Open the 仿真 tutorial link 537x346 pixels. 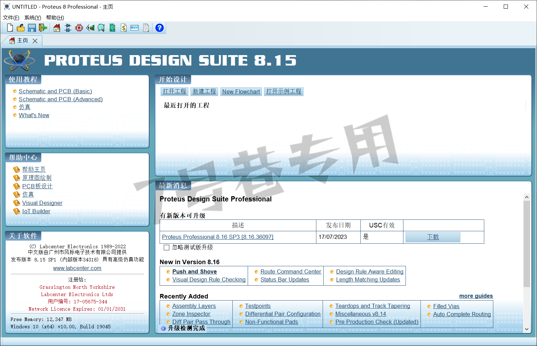25,107
